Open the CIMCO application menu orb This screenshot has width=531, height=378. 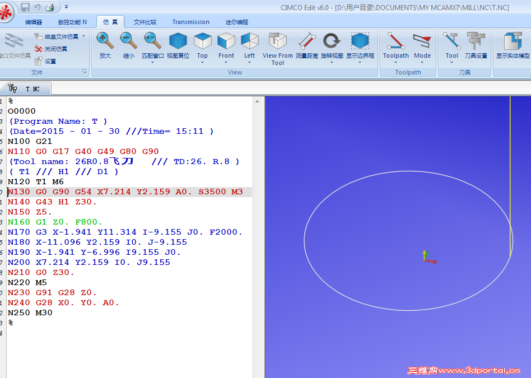[6, 13]
